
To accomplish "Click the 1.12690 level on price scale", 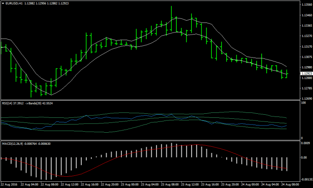I will (x=305, y=98).
